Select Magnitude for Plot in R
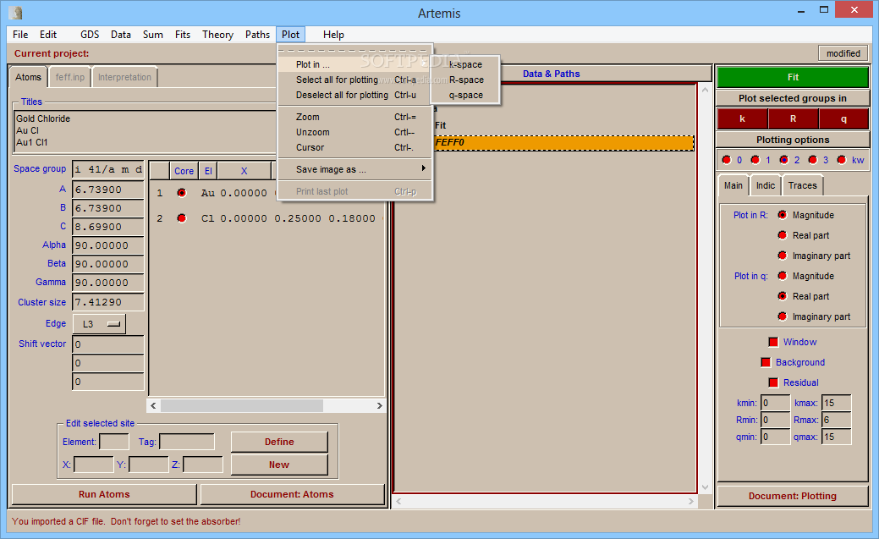 coord(783,215)
